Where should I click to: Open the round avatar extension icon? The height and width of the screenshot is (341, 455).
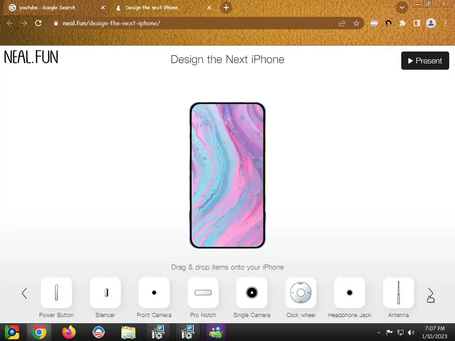388,23
